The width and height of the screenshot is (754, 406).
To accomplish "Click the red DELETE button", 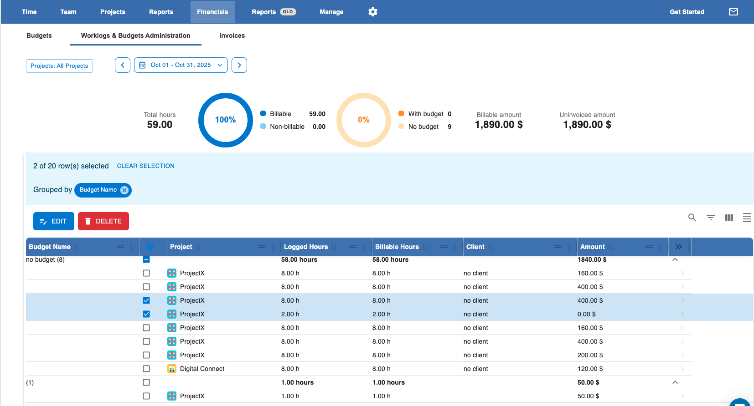I will click(x=103, y=221).
